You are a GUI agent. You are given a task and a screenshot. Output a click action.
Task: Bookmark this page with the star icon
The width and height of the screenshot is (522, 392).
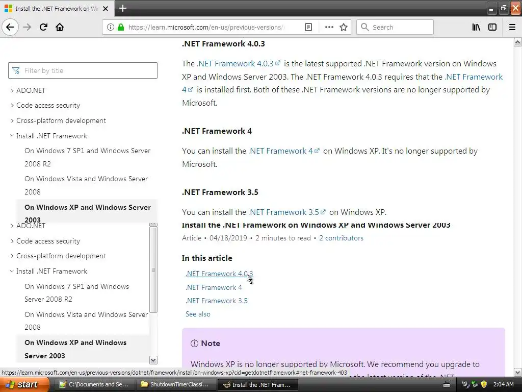click(344, 28)
